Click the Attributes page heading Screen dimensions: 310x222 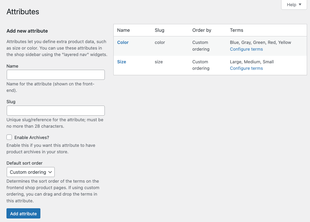click(x=23, y=12)
